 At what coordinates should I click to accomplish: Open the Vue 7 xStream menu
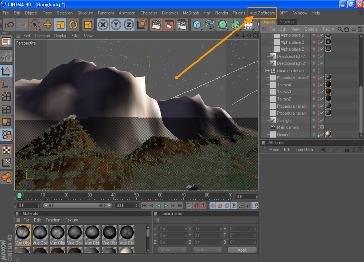point(262,13)
